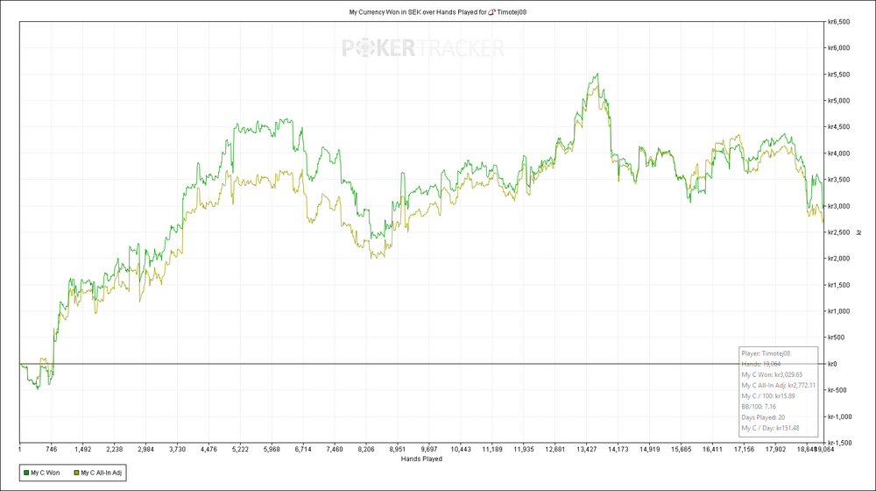Image resolution: width=876 pixels, height=491 pixels.
Task: Click the 8,951 x-axis tick label
Action: point(397,449)
